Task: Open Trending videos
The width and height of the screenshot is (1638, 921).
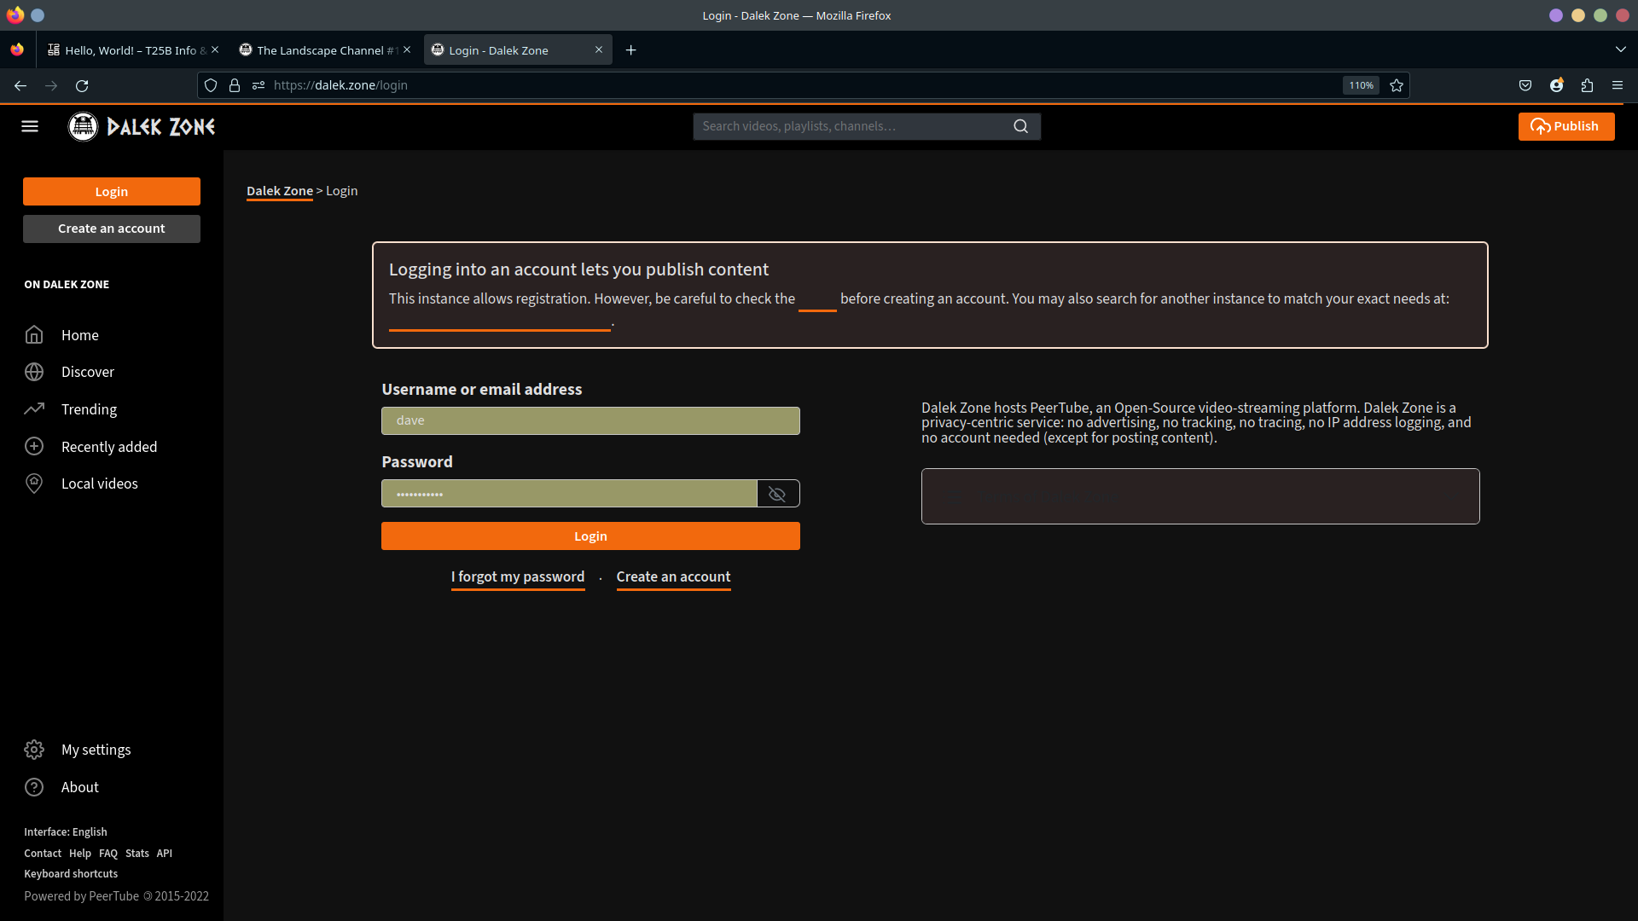Action: [x=89, y=409]
